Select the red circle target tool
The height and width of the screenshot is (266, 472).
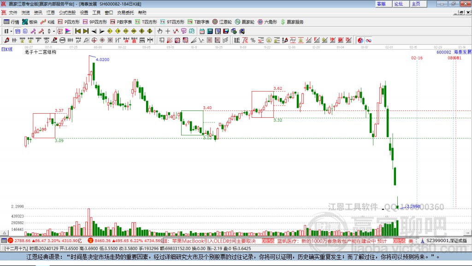click(94, 40)
